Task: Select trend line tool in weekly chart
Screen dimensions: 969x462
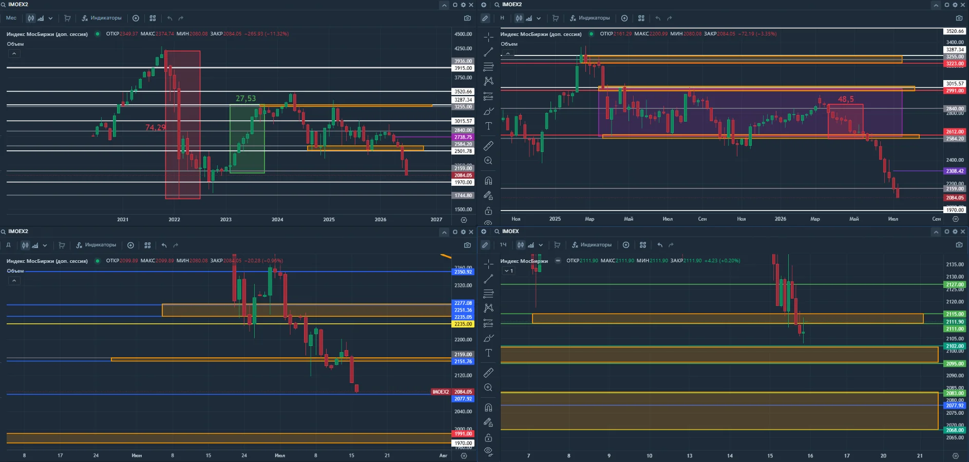Action: click(488, 52)
